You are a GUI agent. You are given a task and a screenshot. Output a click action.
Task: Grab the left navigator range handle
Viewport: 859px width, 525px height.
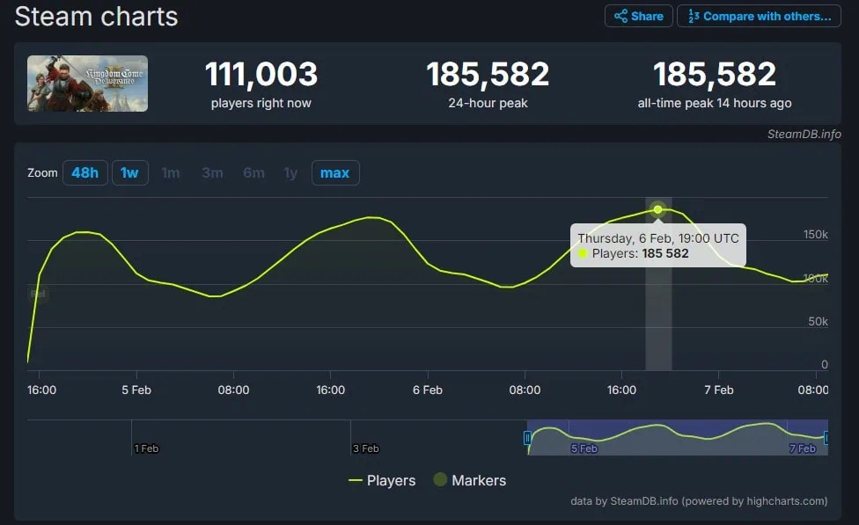click(527, 437)
